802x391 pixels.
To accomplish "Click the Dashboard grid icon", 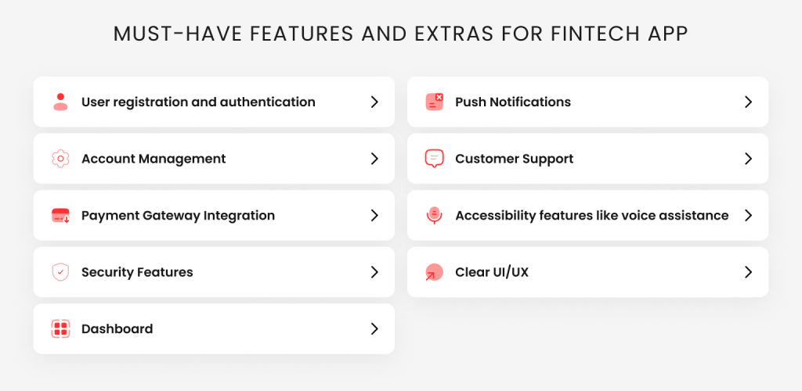I will pyautogui.click(x=60, y=329).
